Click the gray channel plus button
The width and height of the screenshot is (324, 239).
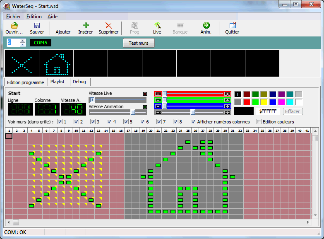227,112
